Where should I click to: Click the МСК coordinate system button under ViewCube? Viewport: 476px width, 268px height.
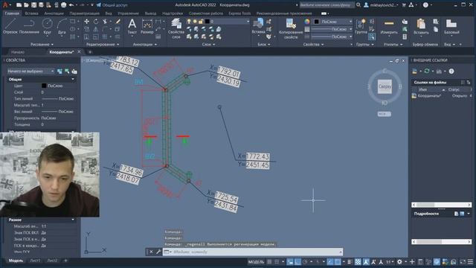(384, 114)
